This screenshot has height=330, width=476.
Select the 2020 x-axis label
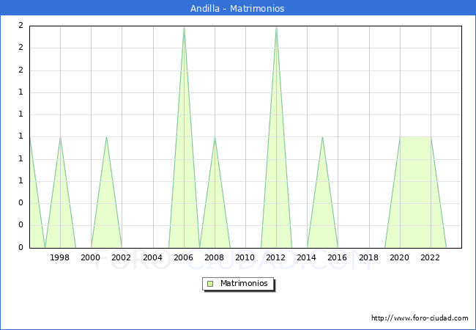point(399,257)
